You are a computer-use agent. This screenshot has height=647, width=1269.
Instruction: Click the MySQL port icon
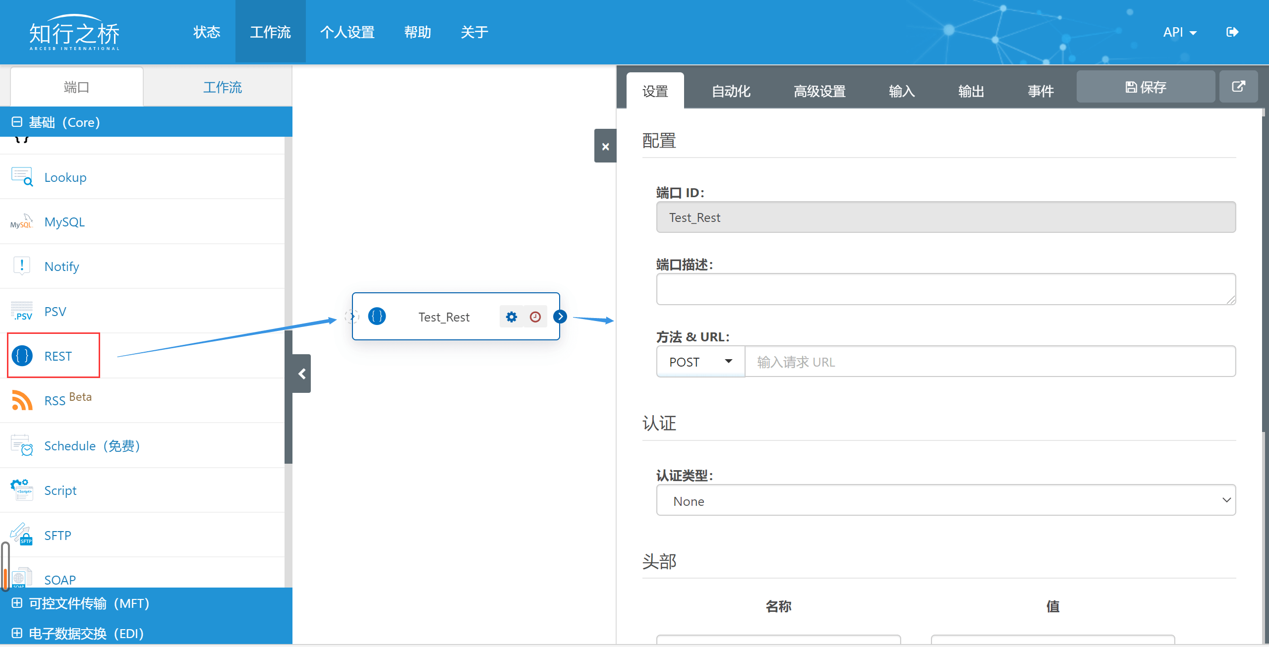pos(21,221)
